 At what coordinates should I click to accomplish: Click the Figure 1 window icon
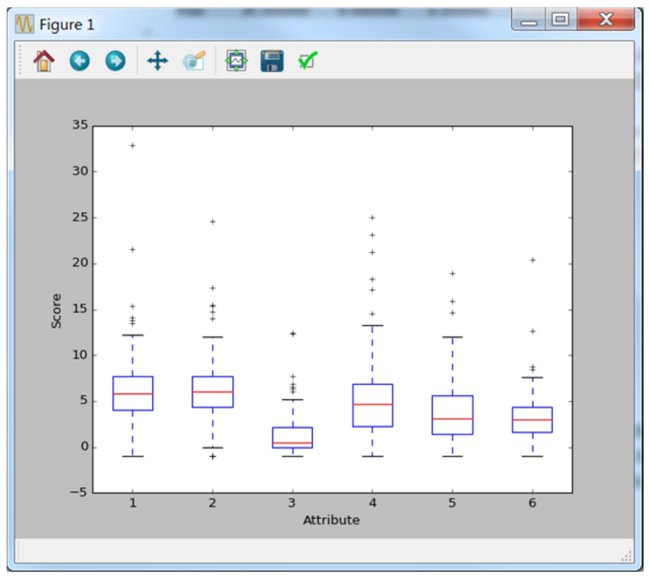click(x=24, y=24)
